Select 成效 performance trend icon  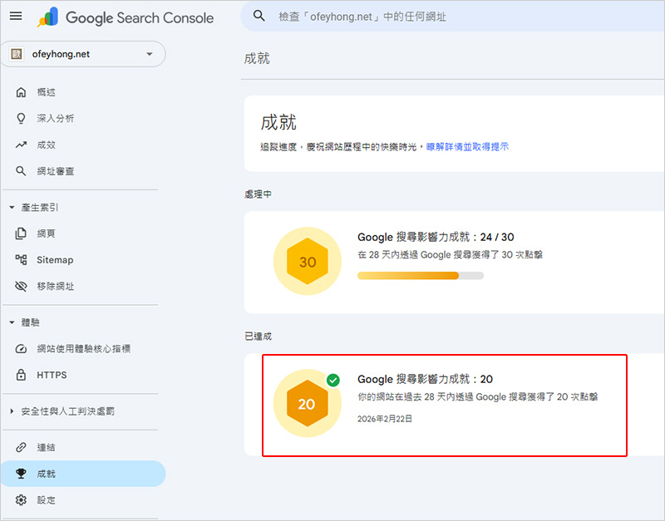click(22, 145)
